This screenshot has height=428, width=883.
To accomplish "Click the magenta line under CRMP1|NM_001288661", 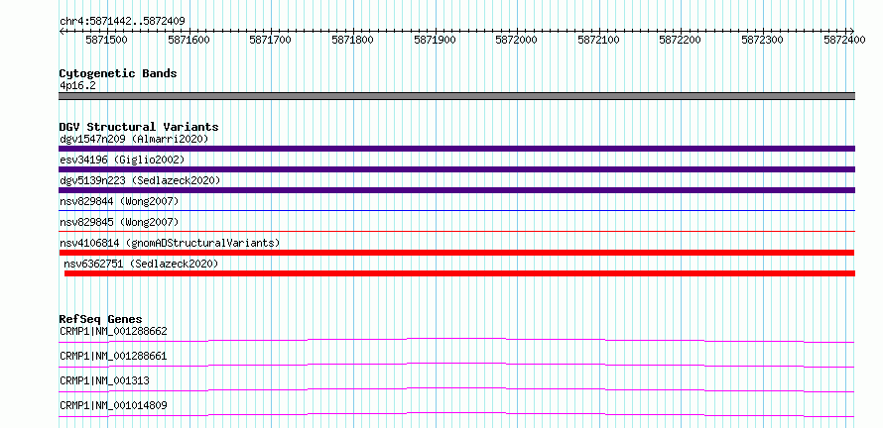I will pos(456,365).
